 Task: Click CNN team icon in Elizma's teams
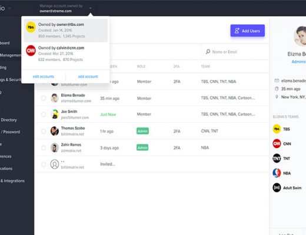[277, 143]
